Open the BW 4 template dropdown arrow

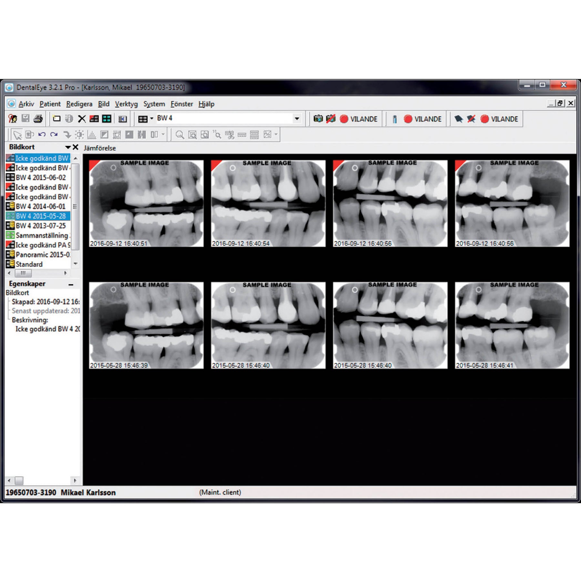(297, 118)
